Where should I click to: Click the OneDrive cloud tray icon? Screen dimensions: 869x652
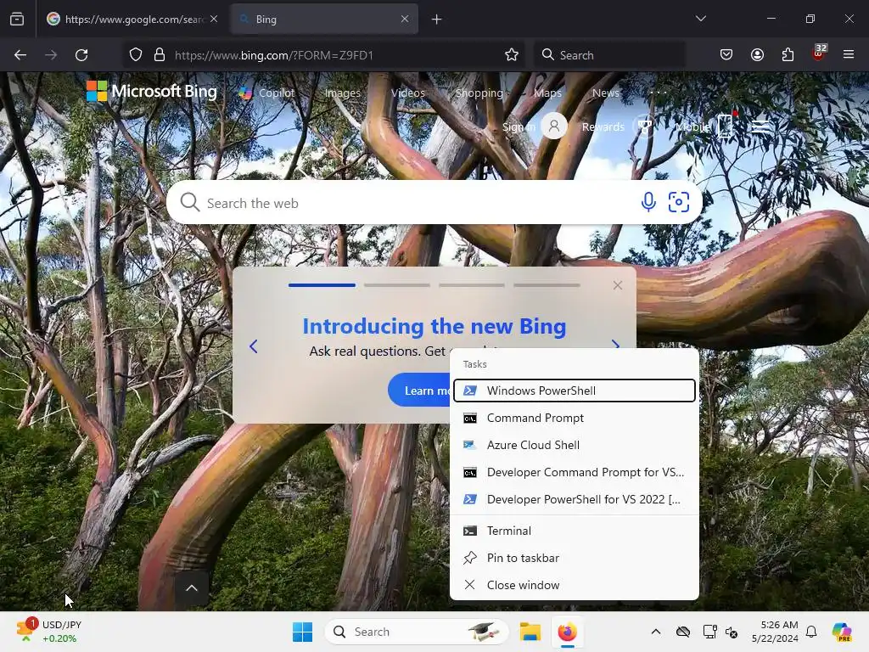tap(683, 632)
